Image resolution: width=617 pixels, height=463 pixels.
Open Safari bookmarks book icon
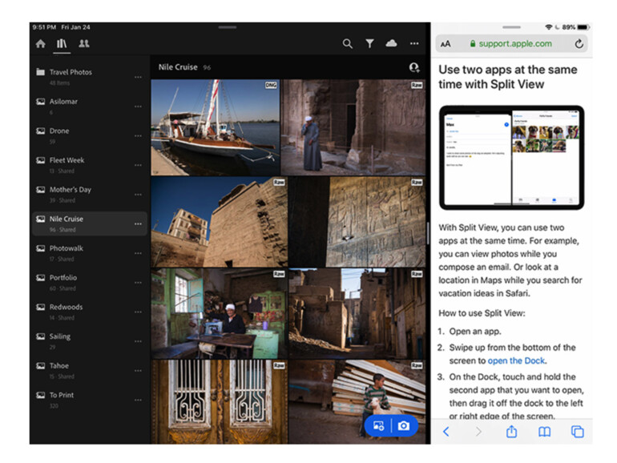click(x=545, y=432)
